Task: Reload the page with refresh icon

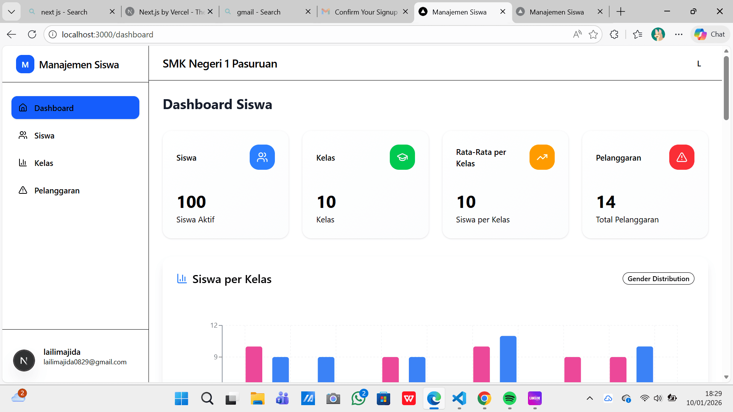Action: point(32,34)
